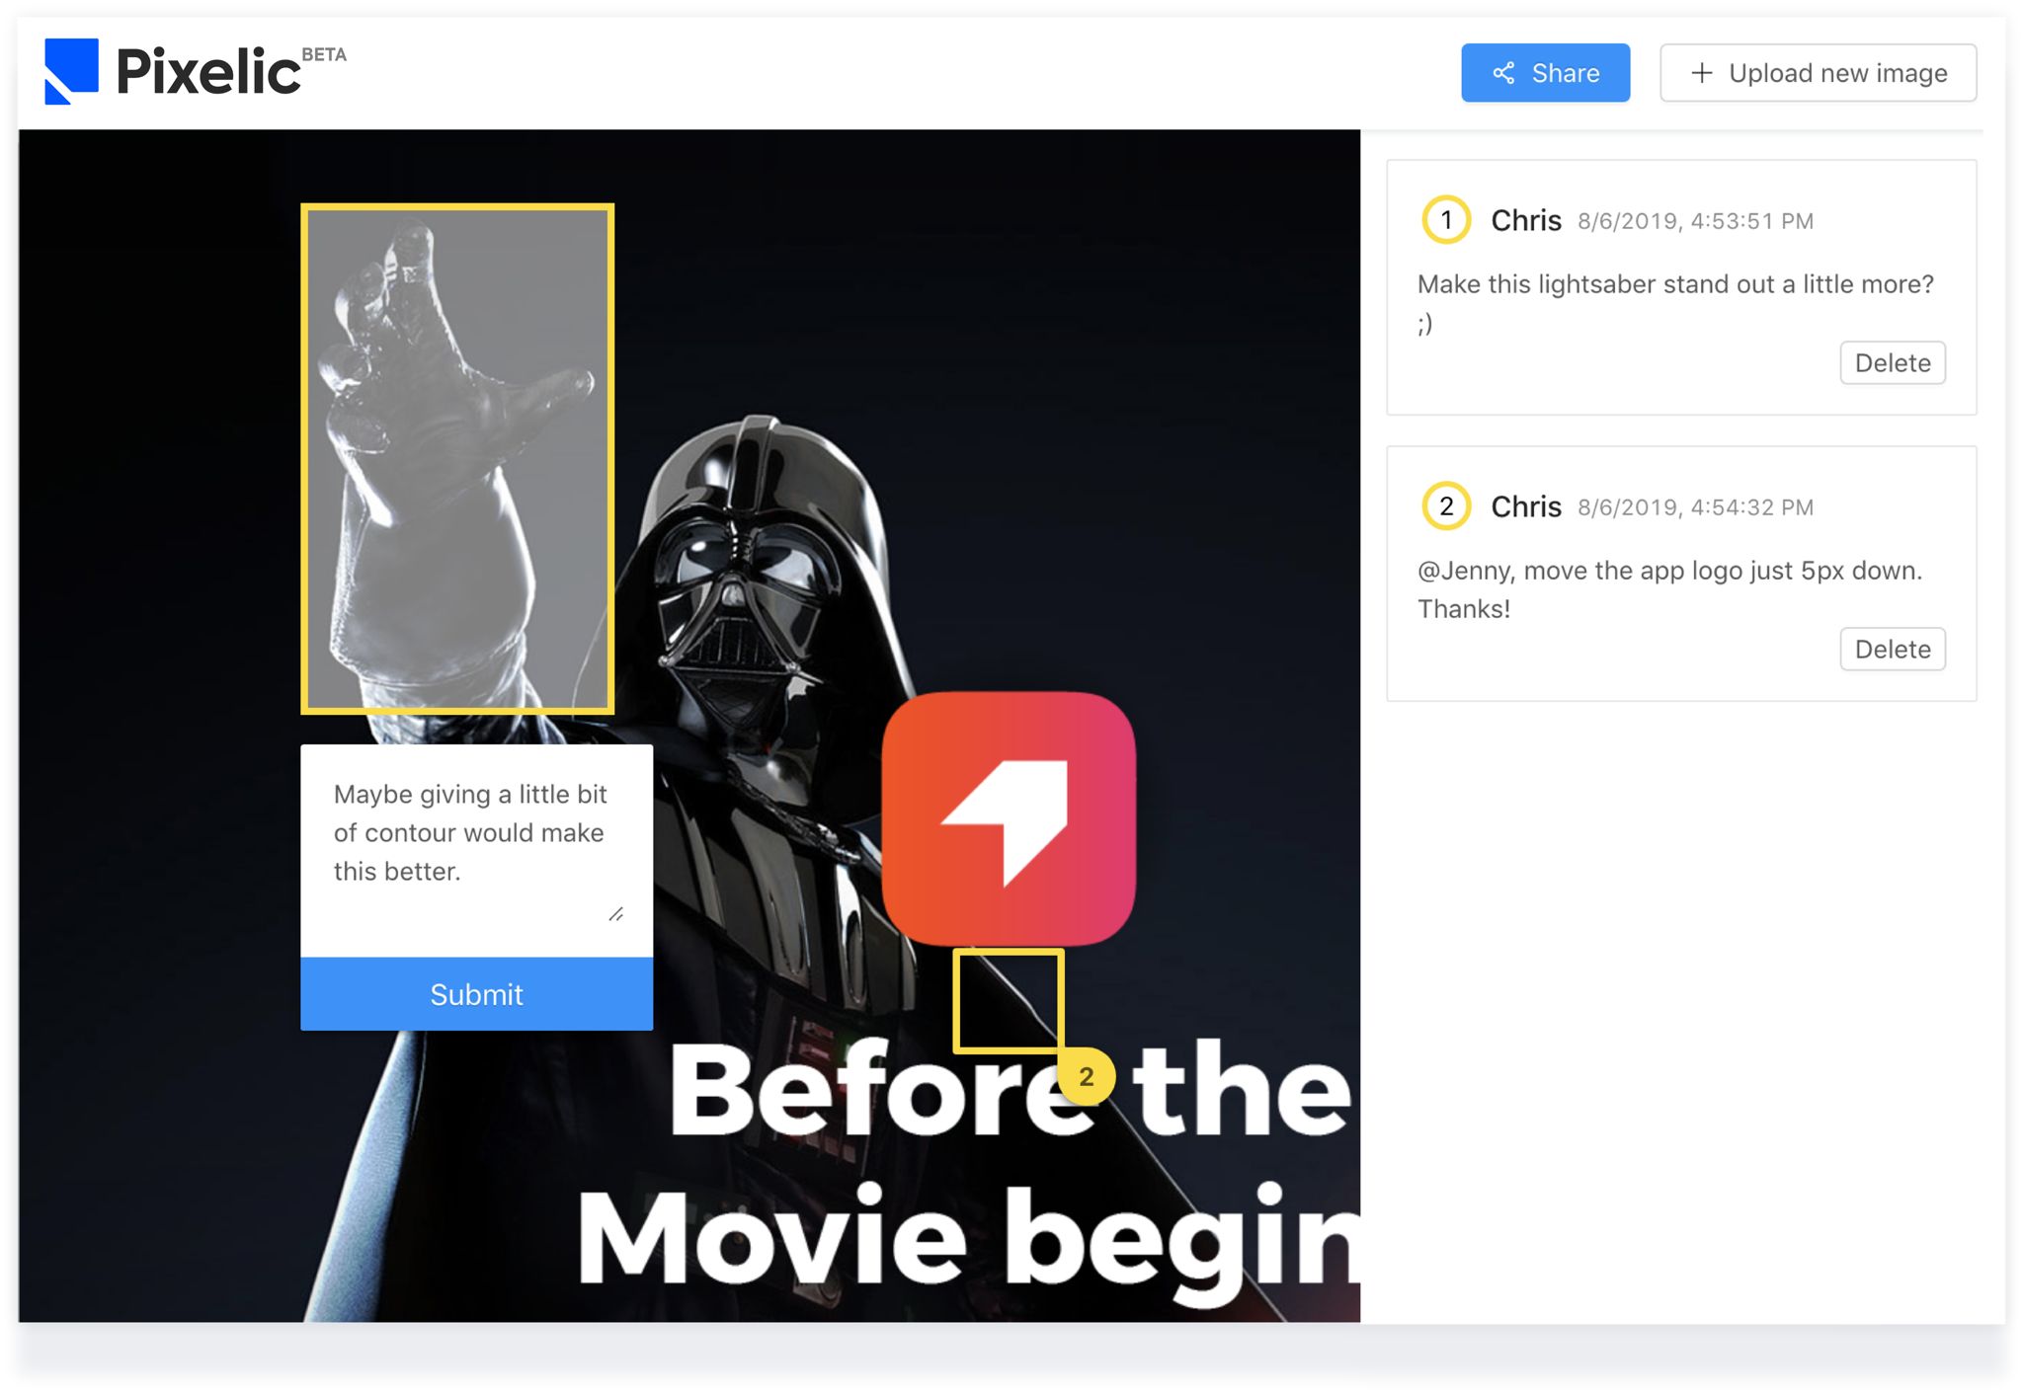Click the plus icon beside Upload new image
This screenshot has height=1395, width=2023.
pyautogui.click(x=1701, y=73)
